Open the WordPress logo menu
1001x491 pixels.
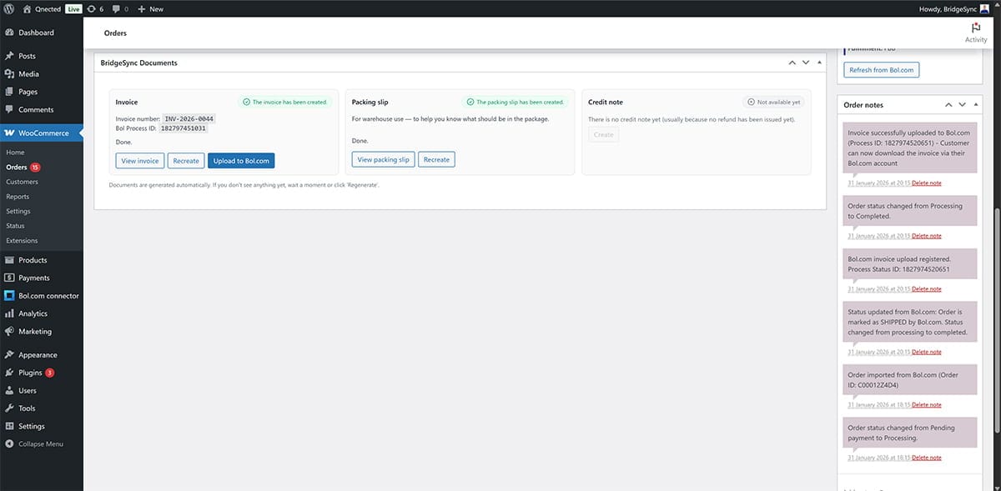pos(8,8)
